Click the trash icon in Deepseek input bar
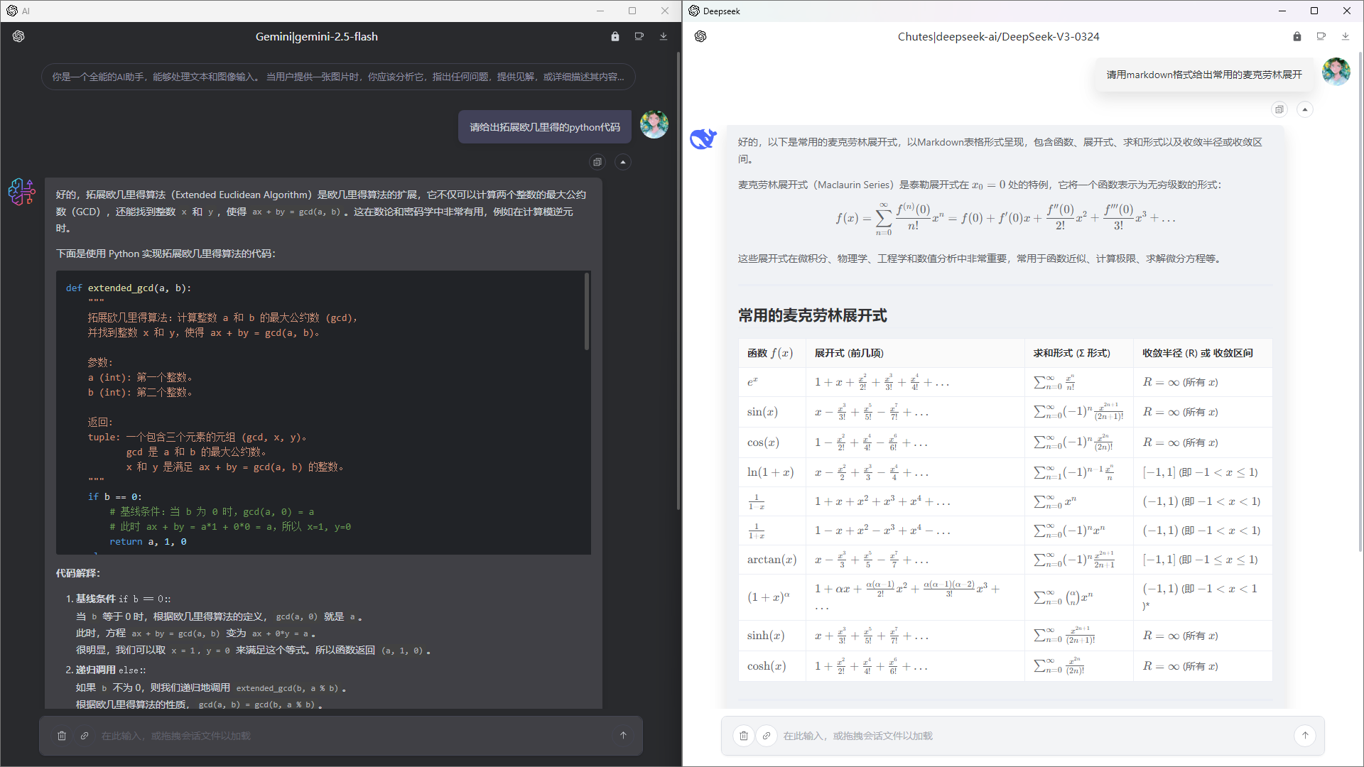 pyautogui.click(x=744, y=736)
